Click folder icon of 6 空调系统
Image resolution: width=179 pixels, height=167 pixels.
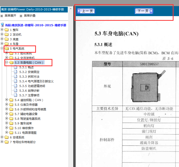pyautogui.click(x=7, y=137)
